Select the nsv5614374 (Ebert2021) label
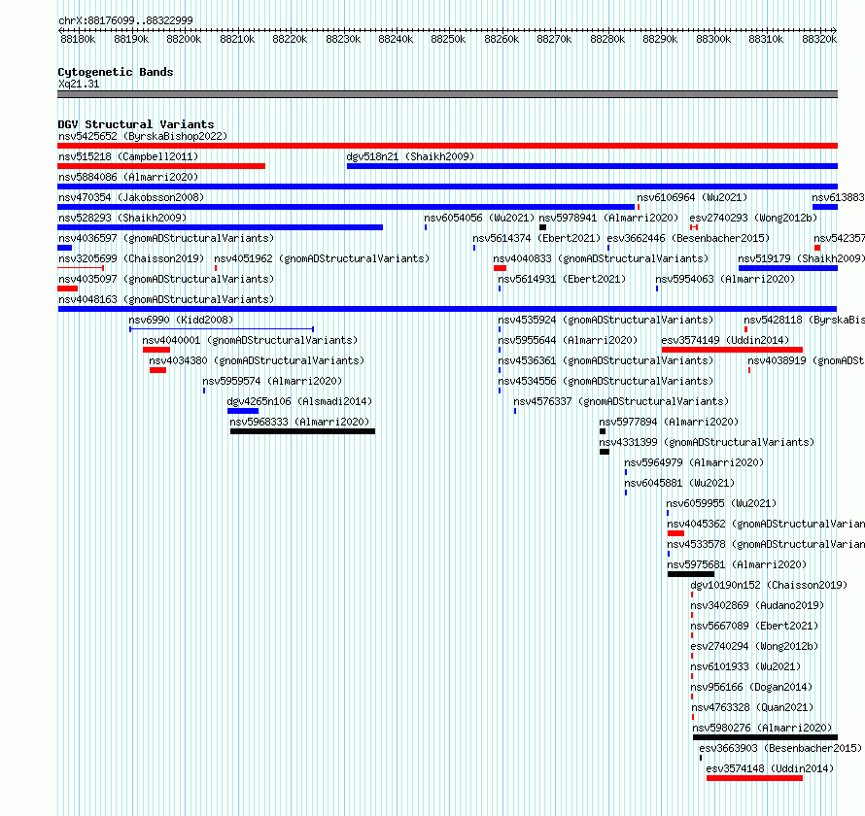This screenshot has height=816, width=865. [536, 238]
